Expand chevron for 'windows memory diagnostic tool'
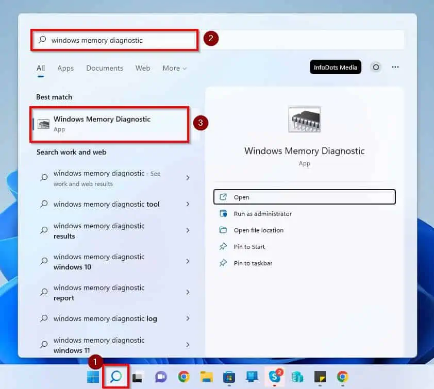 188,204
